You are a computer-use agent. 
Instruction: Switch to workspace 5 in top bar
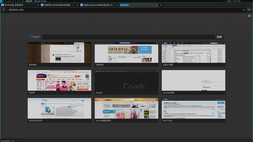pos(10,1)
